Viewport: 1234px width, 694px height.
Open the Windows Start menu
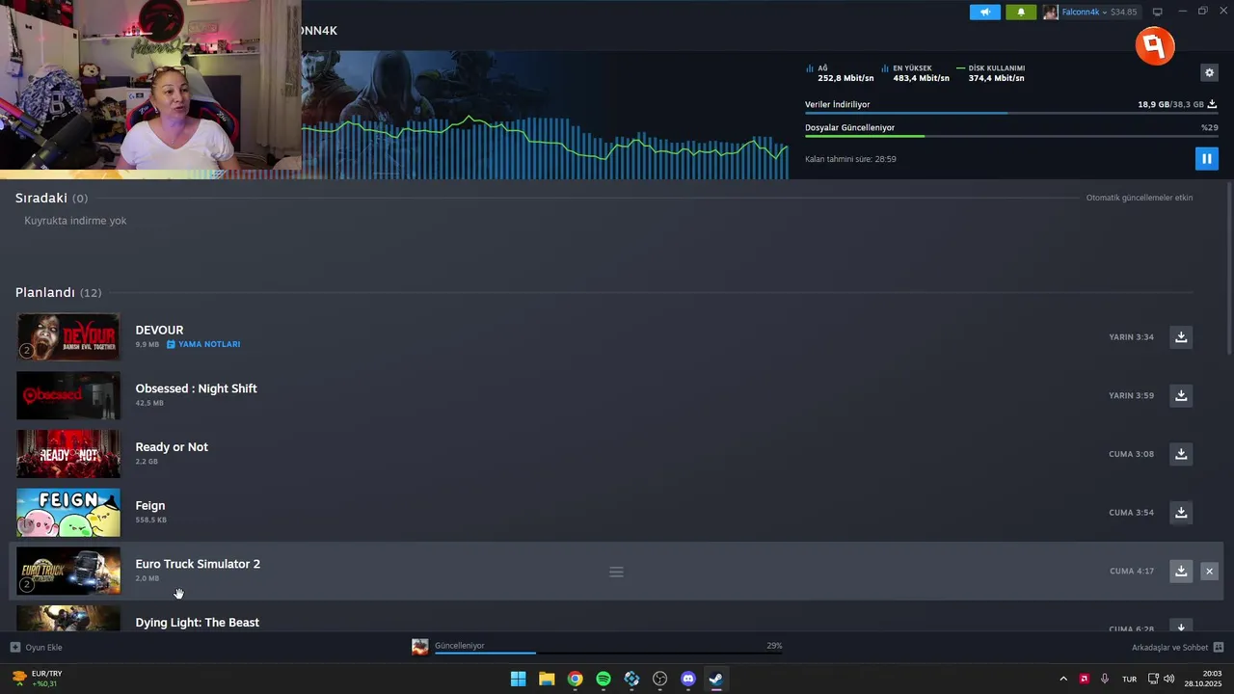click(518, 679)
